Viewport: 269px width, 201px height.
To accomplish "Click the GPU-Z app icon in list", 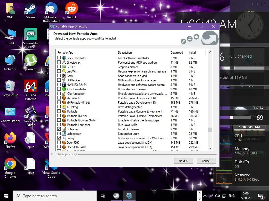I will 64,67.
